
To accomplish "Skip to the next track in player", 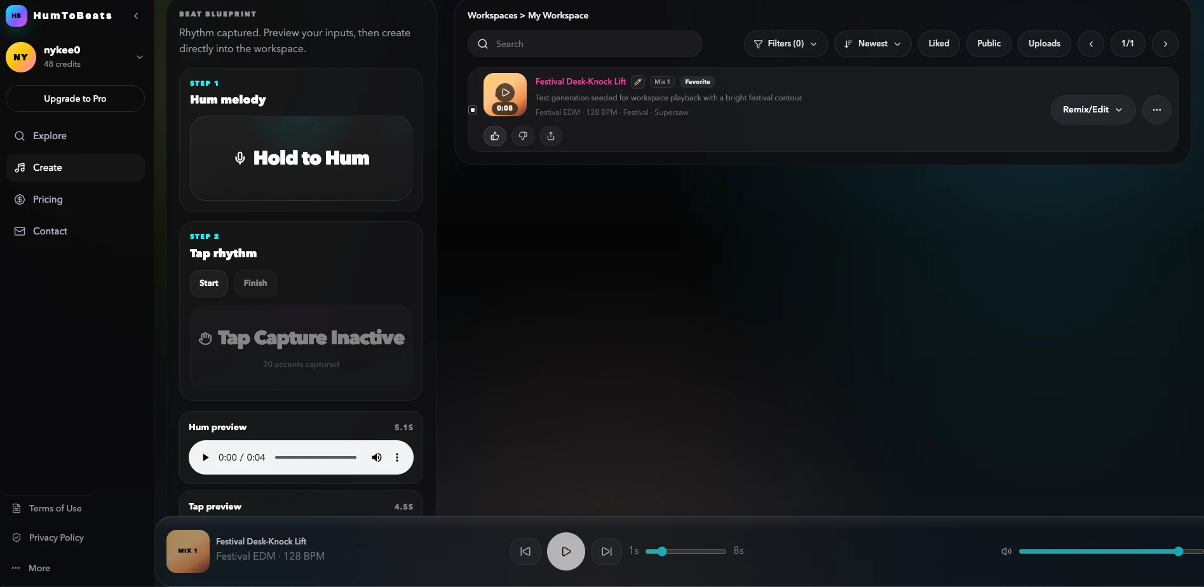I will pos(607,551).
